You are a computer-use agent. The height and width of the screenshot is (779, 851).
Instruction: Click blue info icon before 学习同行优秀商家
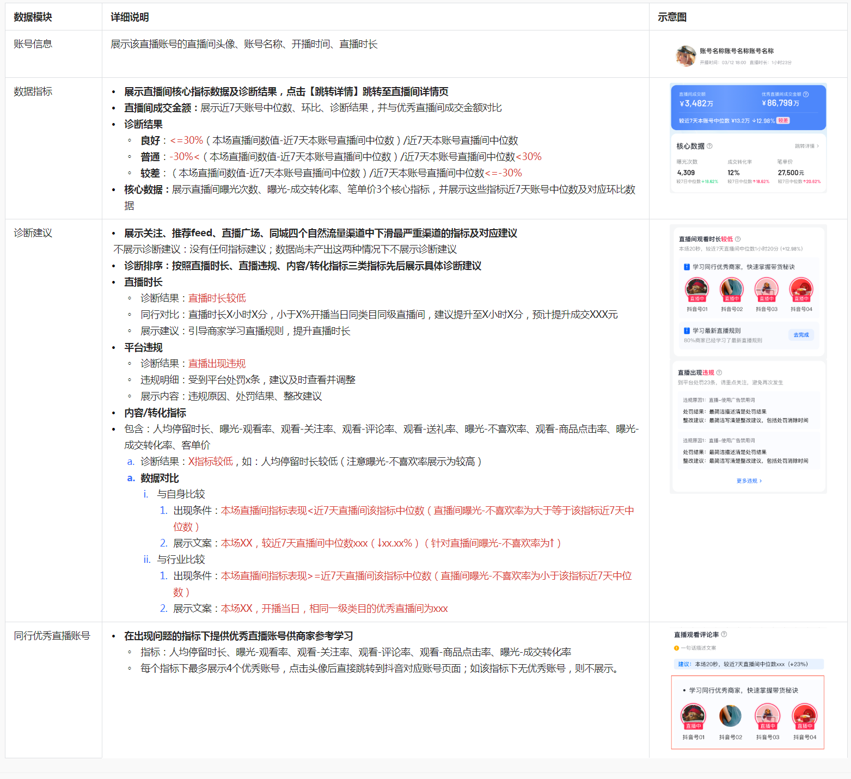point(687,267)
